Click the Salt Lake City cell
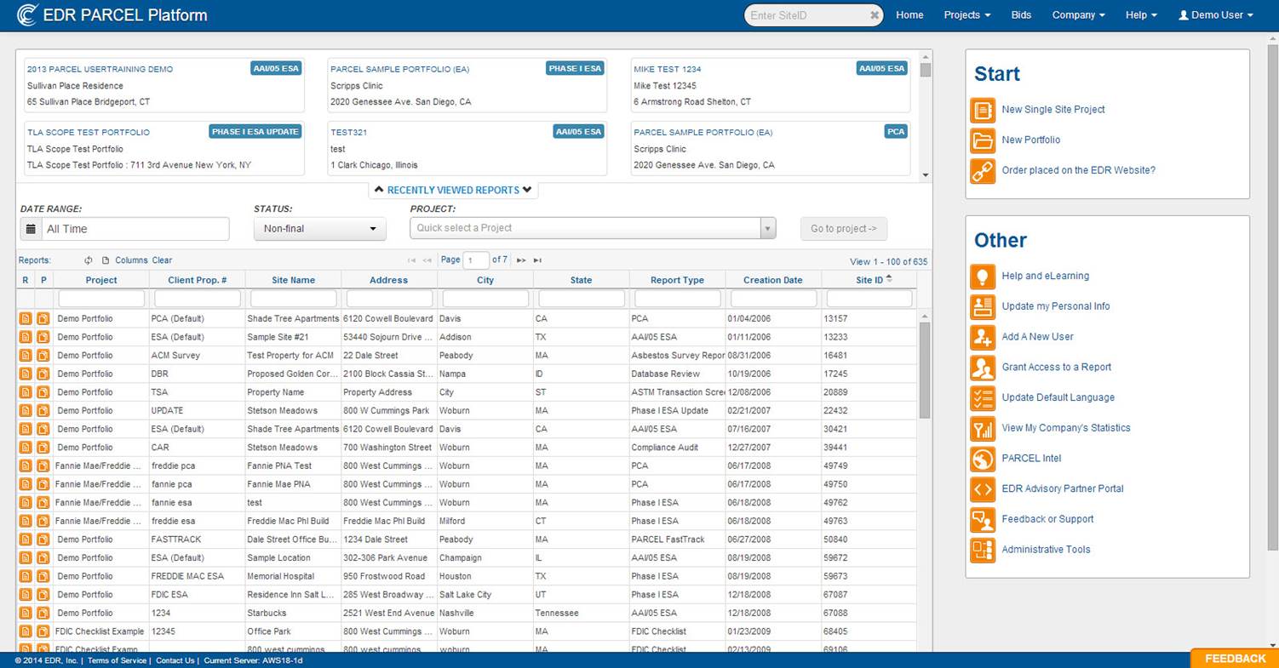This screenshot has height=668, width=1279. (485, 595)
